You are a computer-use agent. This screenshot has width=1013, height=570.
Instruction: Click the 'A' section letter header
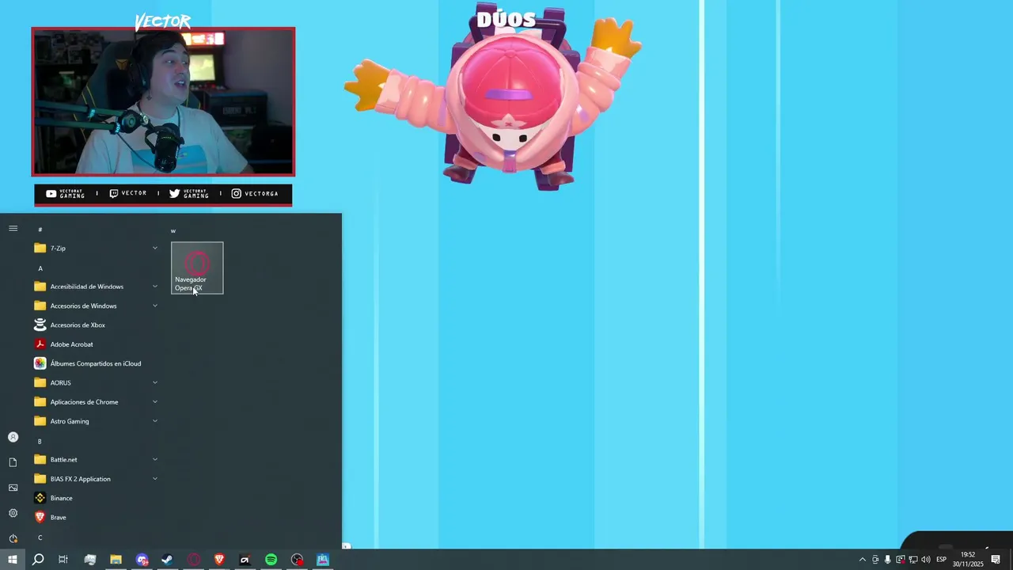click(x=40, y=268)
